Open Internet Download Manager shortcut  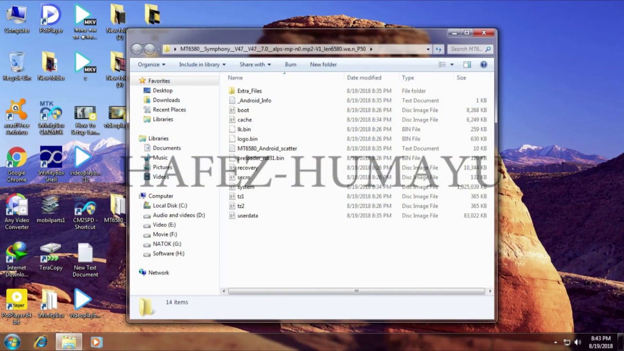17,260
